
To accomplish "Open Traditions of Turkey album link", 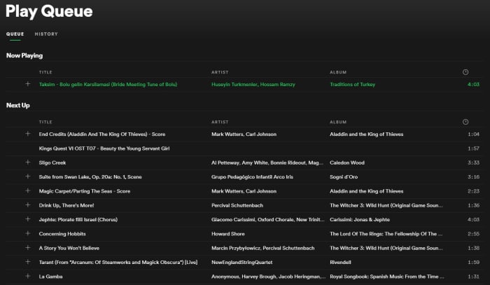I will point(352,85).
